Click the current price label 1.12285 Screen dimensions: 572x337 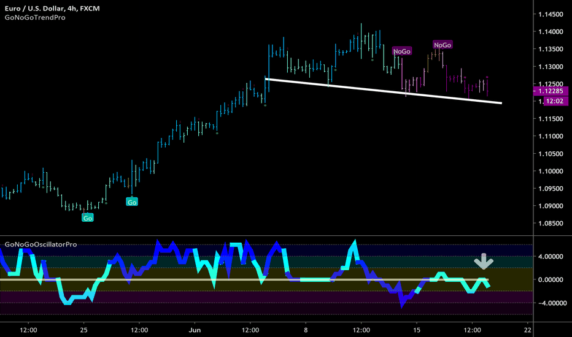point(551,91)
